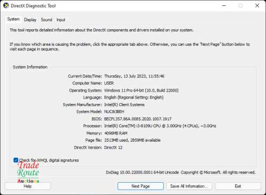
Task: Click the 'System Information' group label
Action: click(x=30, y=67)
